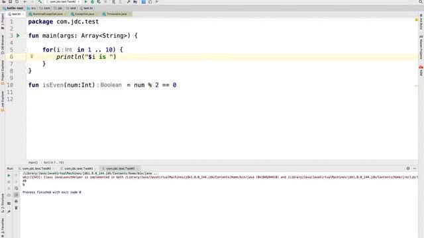Select the test.kt breadcrumb file
This screenshot has height=238, width=424.
pos(86,8)
